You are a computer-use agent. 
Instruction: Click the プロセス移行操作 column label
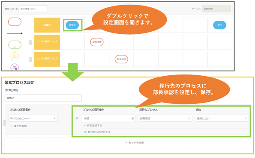tap(93, 110)
